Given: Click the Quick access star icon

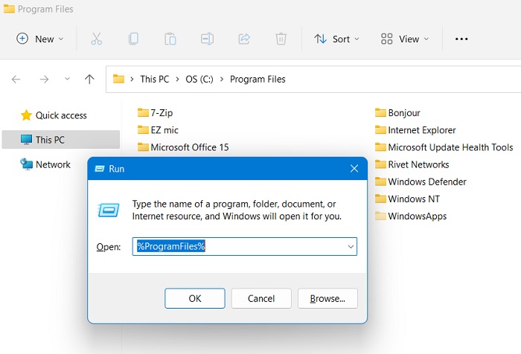Looking at the screenshot, I should coord(26,115).
